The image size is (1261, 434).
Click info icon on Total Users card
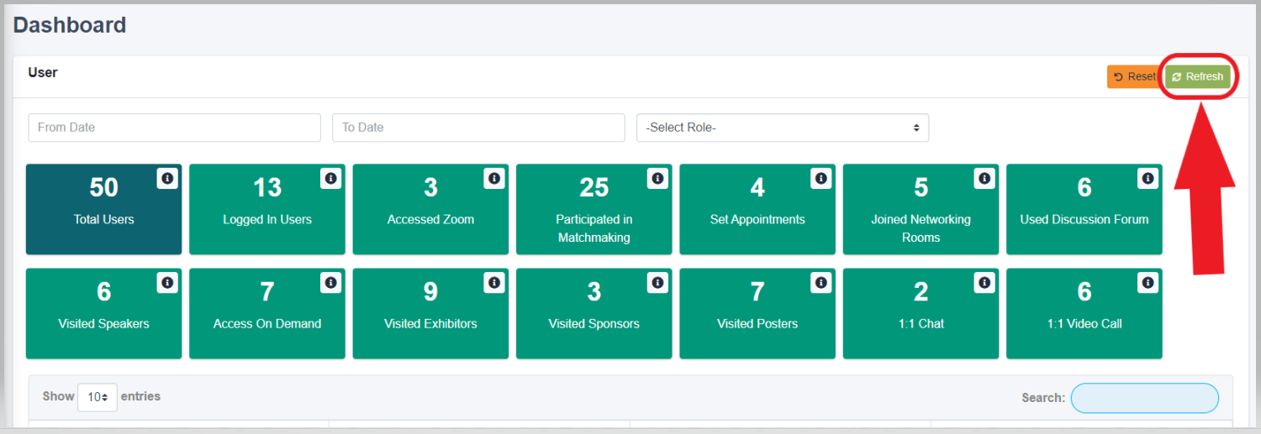click(x=167, y=178)
